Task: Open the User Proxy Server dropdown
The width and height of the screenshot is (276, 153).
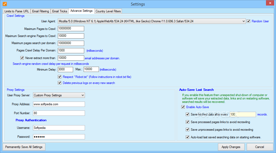Action: [59, 95]
